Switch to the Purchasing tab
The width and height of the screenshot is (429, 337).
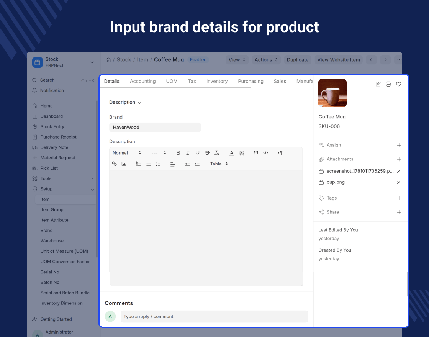pos(251,81)
